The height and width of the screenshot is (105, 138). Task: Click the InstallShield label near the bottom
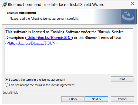click(x=11, y=93)
